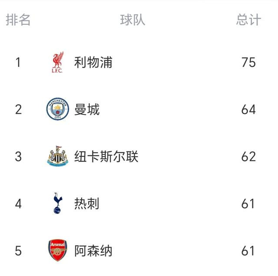The width and height of the screenshot is (278, 276).
Task: Open the 曼城 team name
Action: 87,109
